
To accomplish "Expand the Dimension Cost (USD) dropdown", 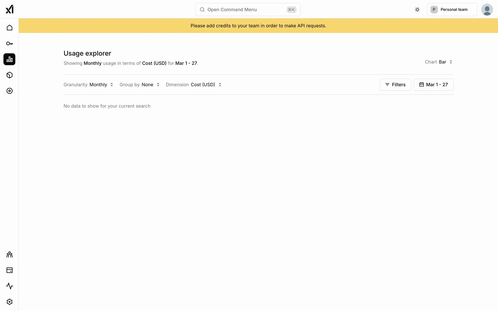I will (206, 85).
